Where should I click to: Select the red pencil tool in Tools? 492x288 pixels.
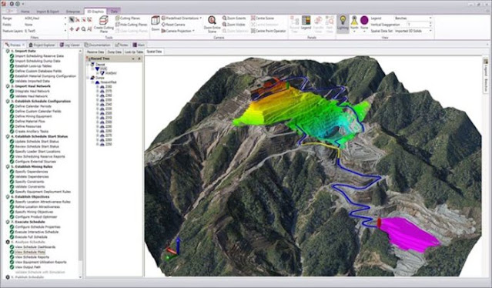[78, 29]
